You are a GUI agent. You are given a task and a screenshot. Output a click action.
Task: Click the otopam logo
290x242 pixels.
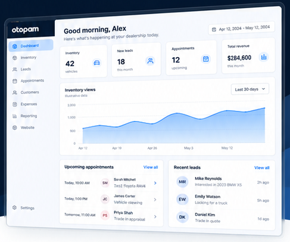click(x=25, y=30)
